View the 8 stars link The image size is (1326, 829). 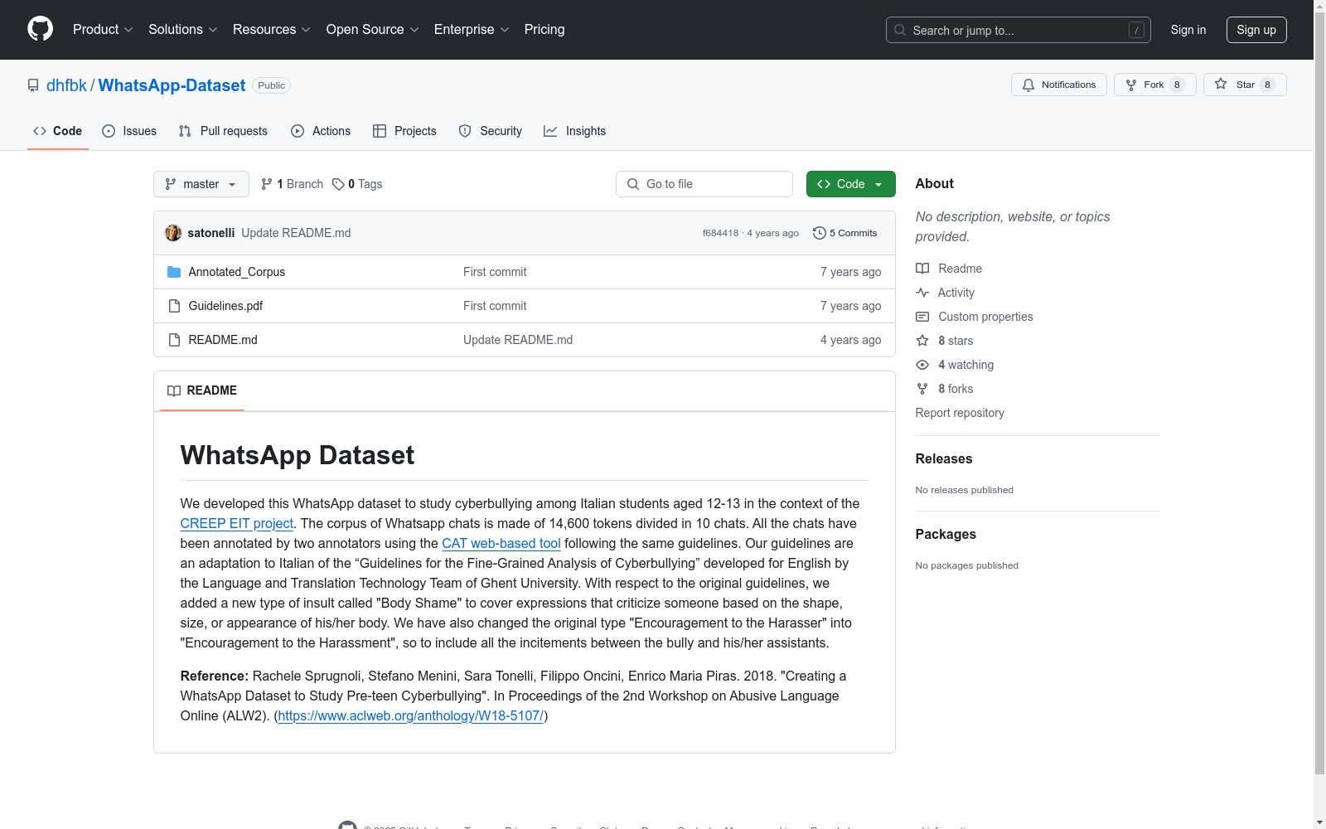tap(945, 341)
